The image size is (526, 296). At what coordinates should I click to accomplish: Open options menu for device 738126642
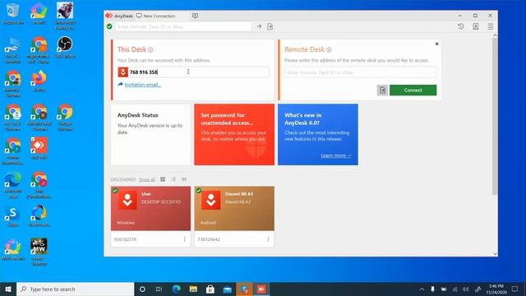[268, 239]
